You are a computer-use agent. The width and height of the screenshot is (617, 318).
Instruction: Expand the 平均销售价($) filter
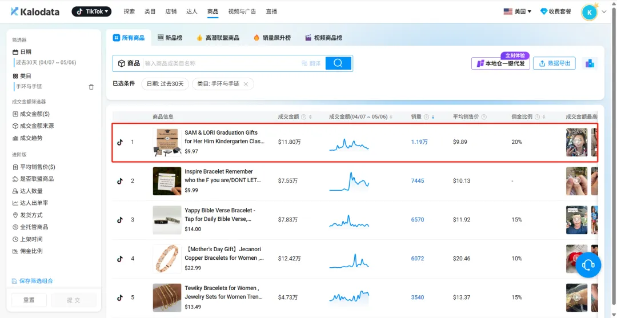click(x=34, y=167)
